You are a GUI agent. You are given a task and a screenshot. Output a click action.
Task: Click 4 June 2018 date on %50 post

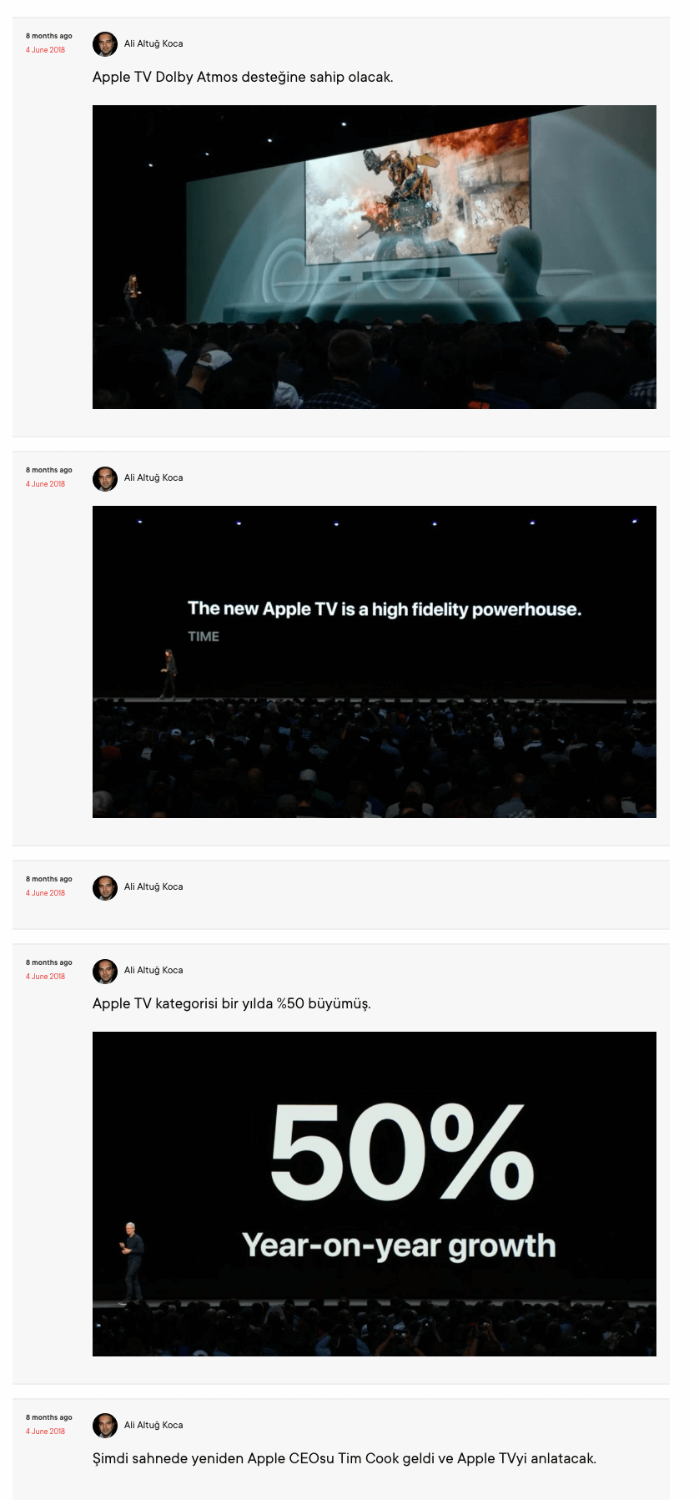pyautogui.click(x=45, y=977)
